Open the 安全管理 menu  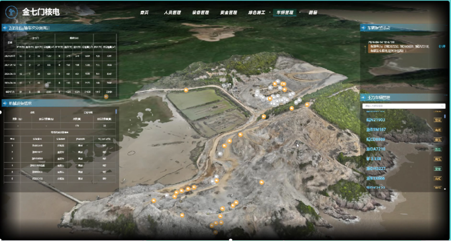[x=228, y=13]
